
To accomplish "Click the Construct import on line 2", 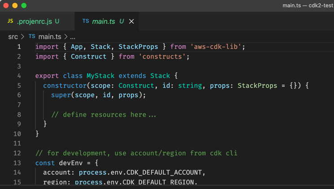I will (89, 56).
